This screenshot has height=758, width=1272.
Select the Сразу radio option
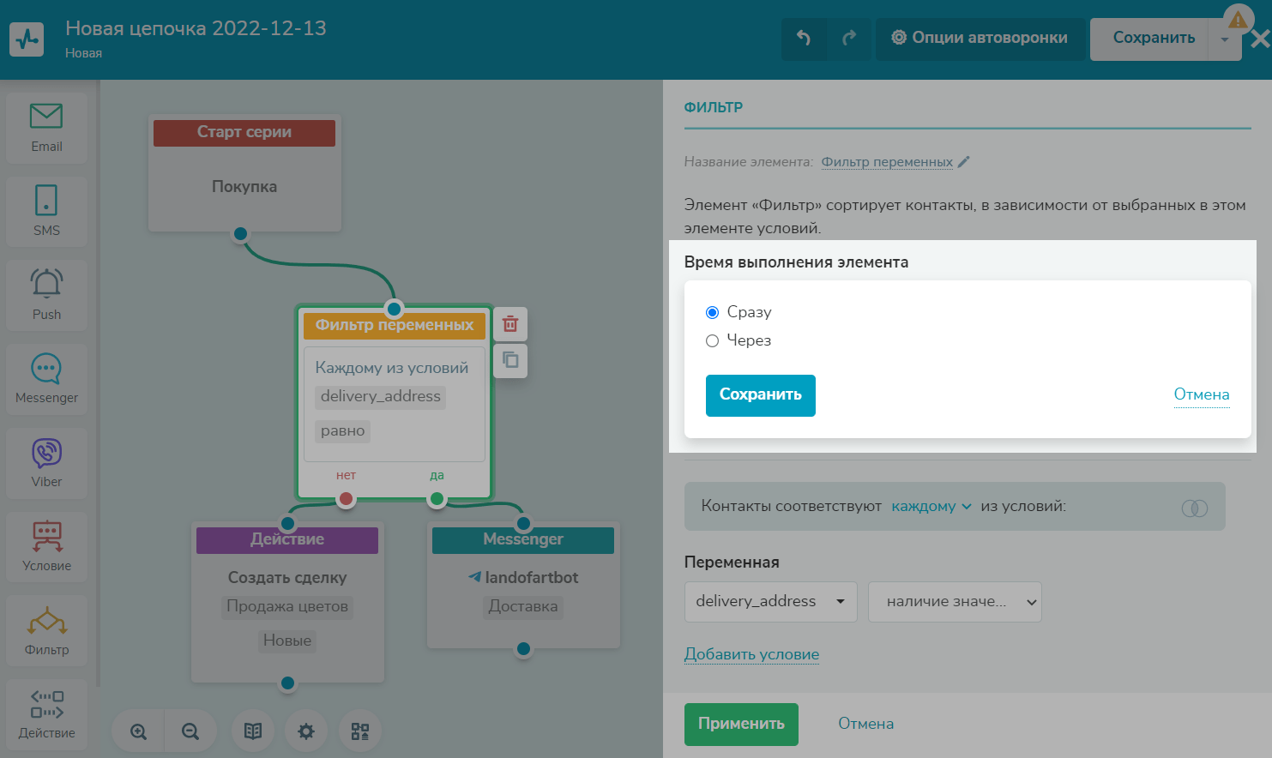point(712,312)
